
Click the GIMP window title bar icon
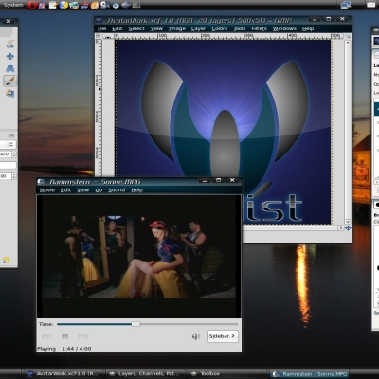click(x=99, y=21)
